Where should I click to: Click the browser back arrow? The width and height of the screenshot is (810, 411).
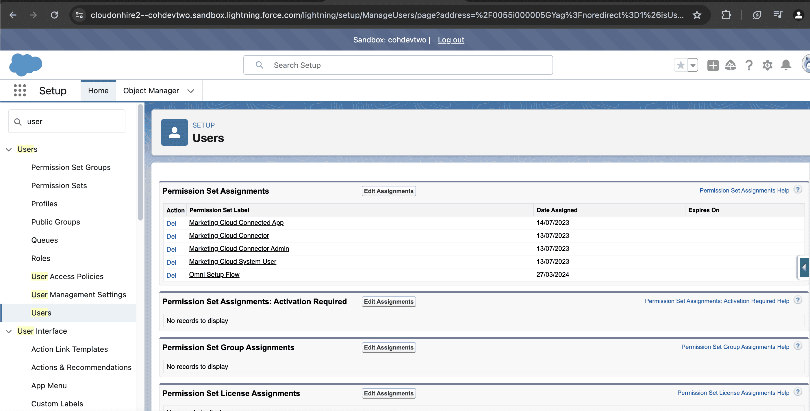point(13,15)
